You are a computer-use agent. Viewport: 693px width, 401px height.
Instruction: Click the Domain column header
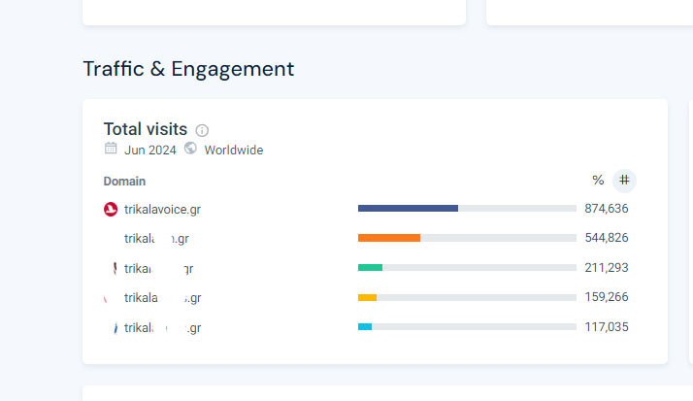[x=124, y=182]
